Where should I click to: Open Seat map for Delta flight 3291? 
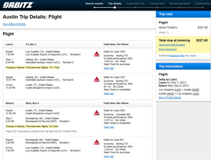pos(109,127)
